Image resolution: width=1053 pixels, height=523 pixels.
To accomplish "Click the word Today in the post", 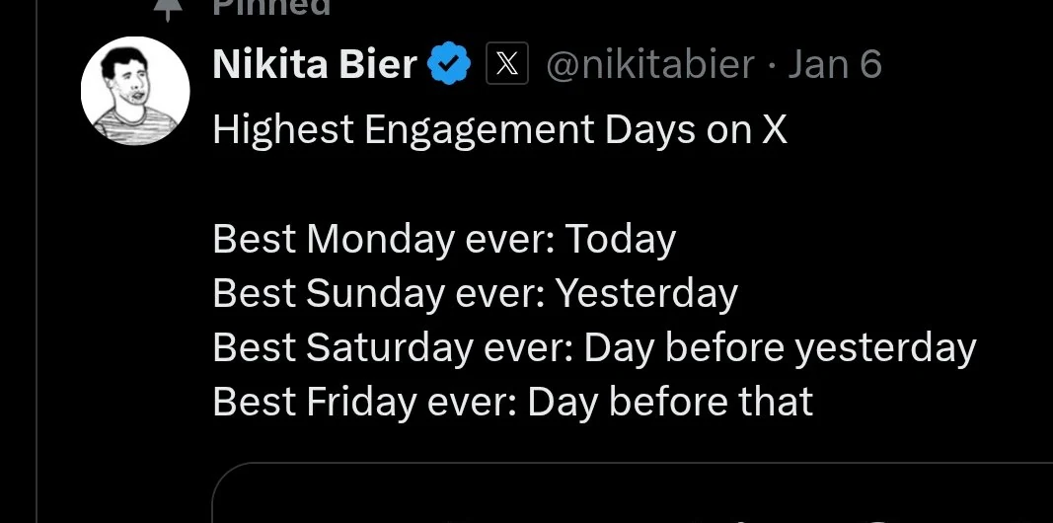I will point(621,240).
